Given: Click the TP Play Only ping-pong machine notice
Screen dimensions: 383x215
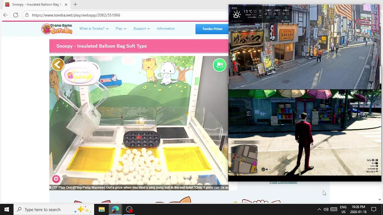Looking at the screenshot, I should click(x=139, y=188).
